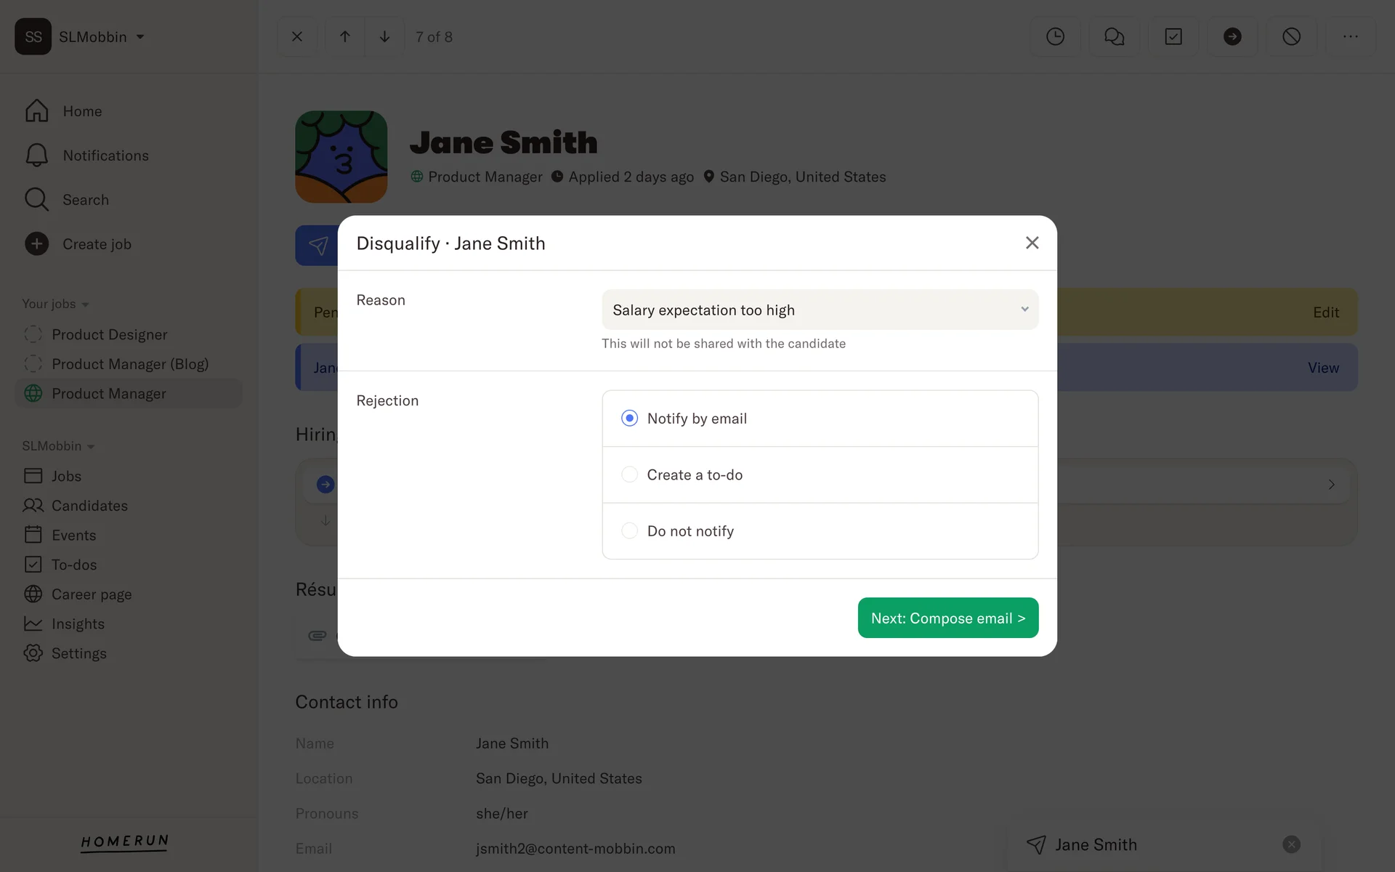1395x872 pixels.
Task: Close the Disqualify dialog
Action: pos(1032,243)
